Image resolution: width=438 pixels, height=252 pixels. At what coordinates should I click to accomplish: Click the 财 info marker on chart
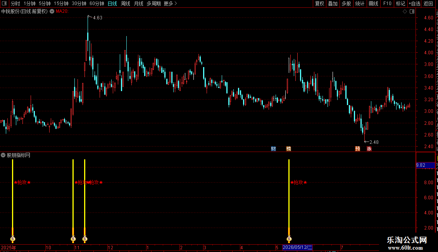274,148
